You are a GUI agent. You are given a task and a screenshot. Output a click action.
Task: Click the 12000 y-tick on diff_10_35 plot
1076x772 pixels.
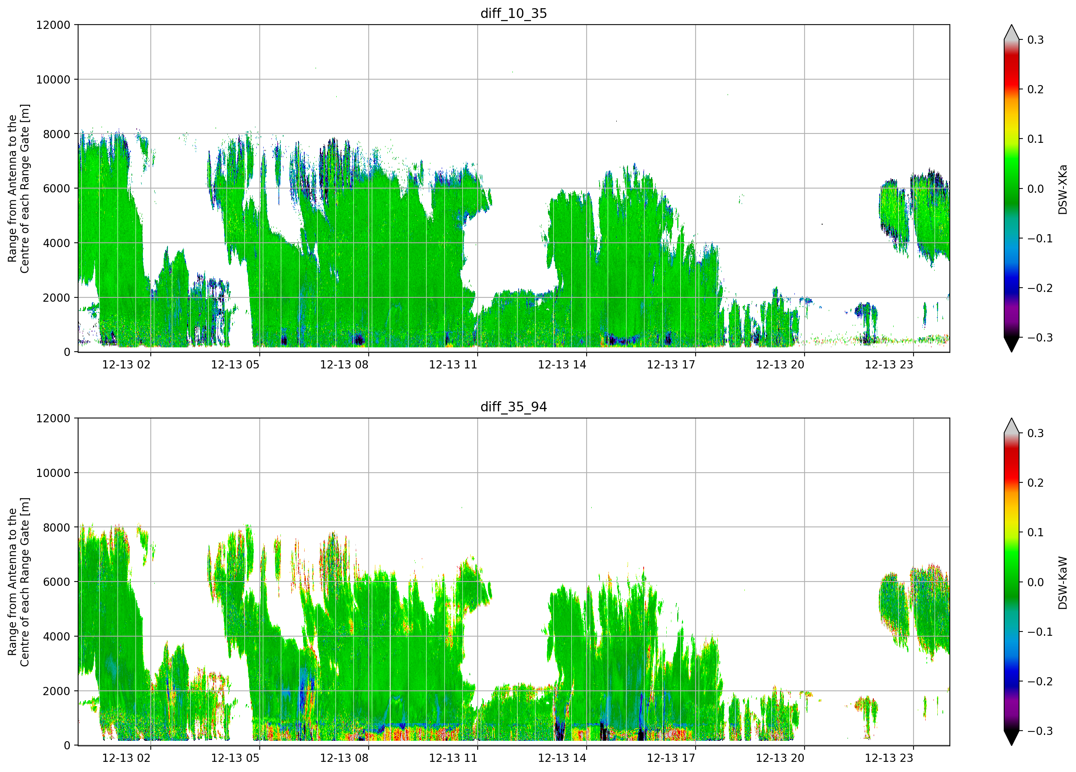tap(53, 25)
